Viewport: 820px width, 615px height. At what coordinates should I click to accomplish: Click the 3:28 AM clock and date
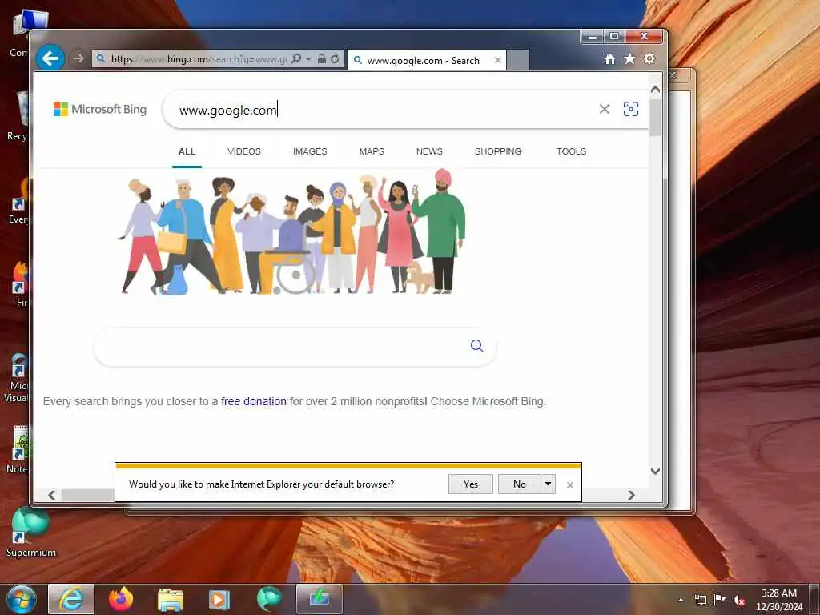(x=779, y=600)
